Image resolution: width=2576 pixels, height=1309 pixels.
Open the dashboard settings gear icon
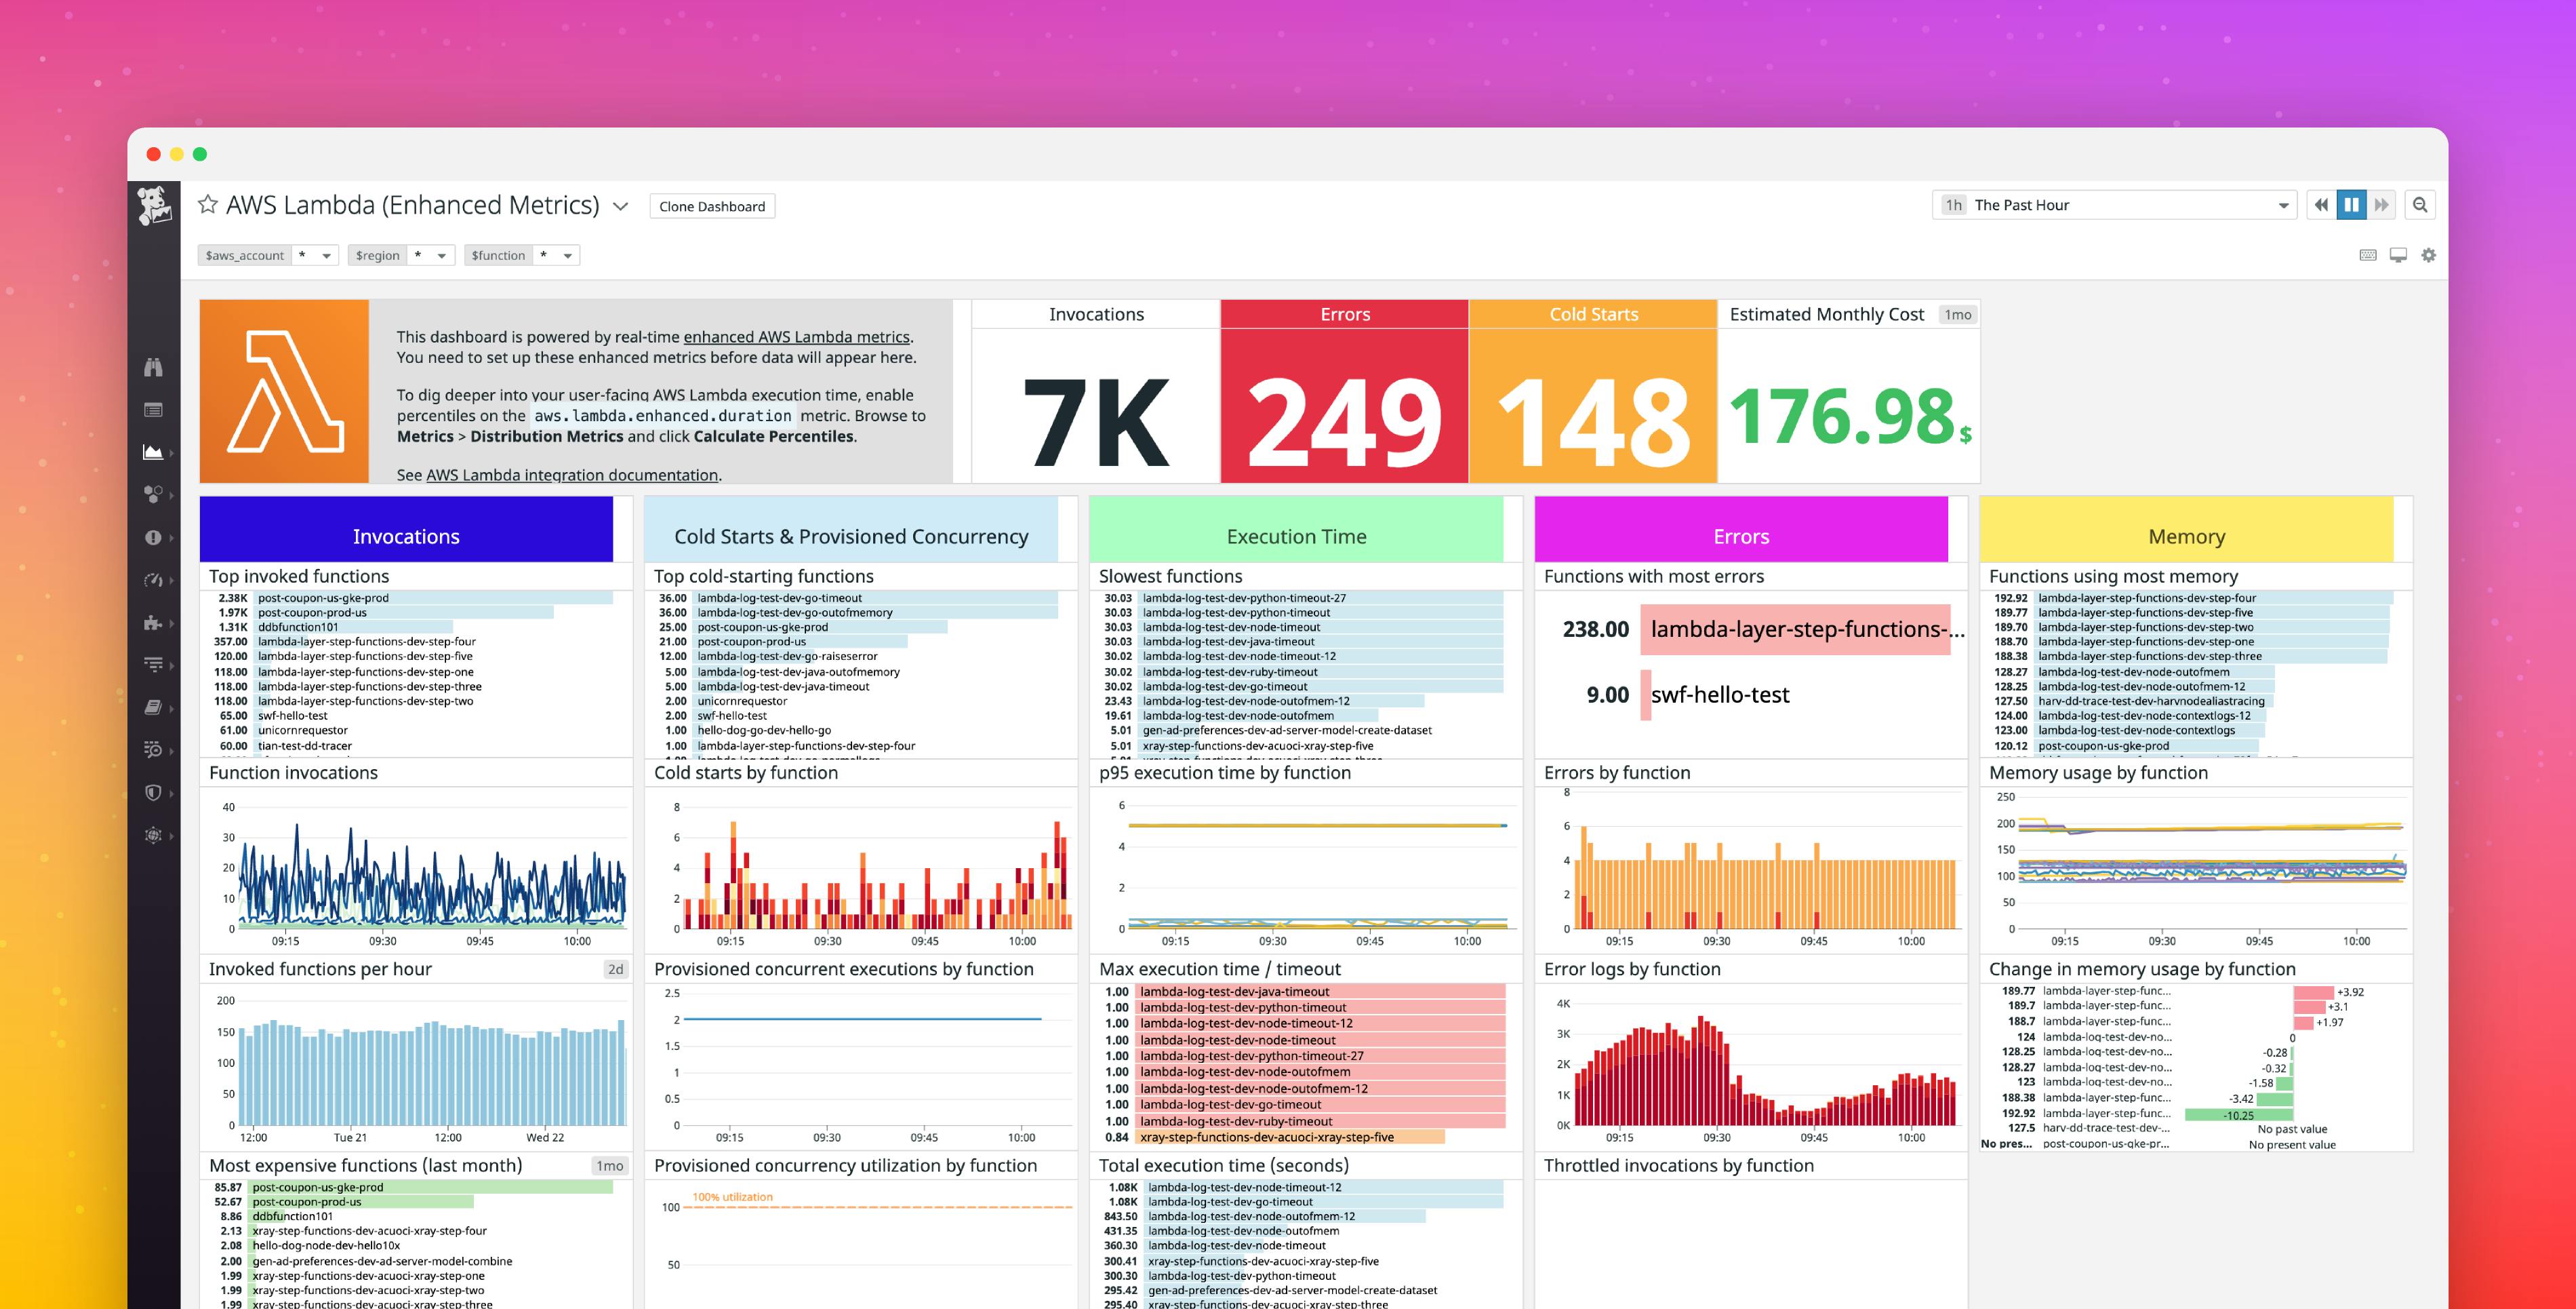click(x=2428, y=255)
